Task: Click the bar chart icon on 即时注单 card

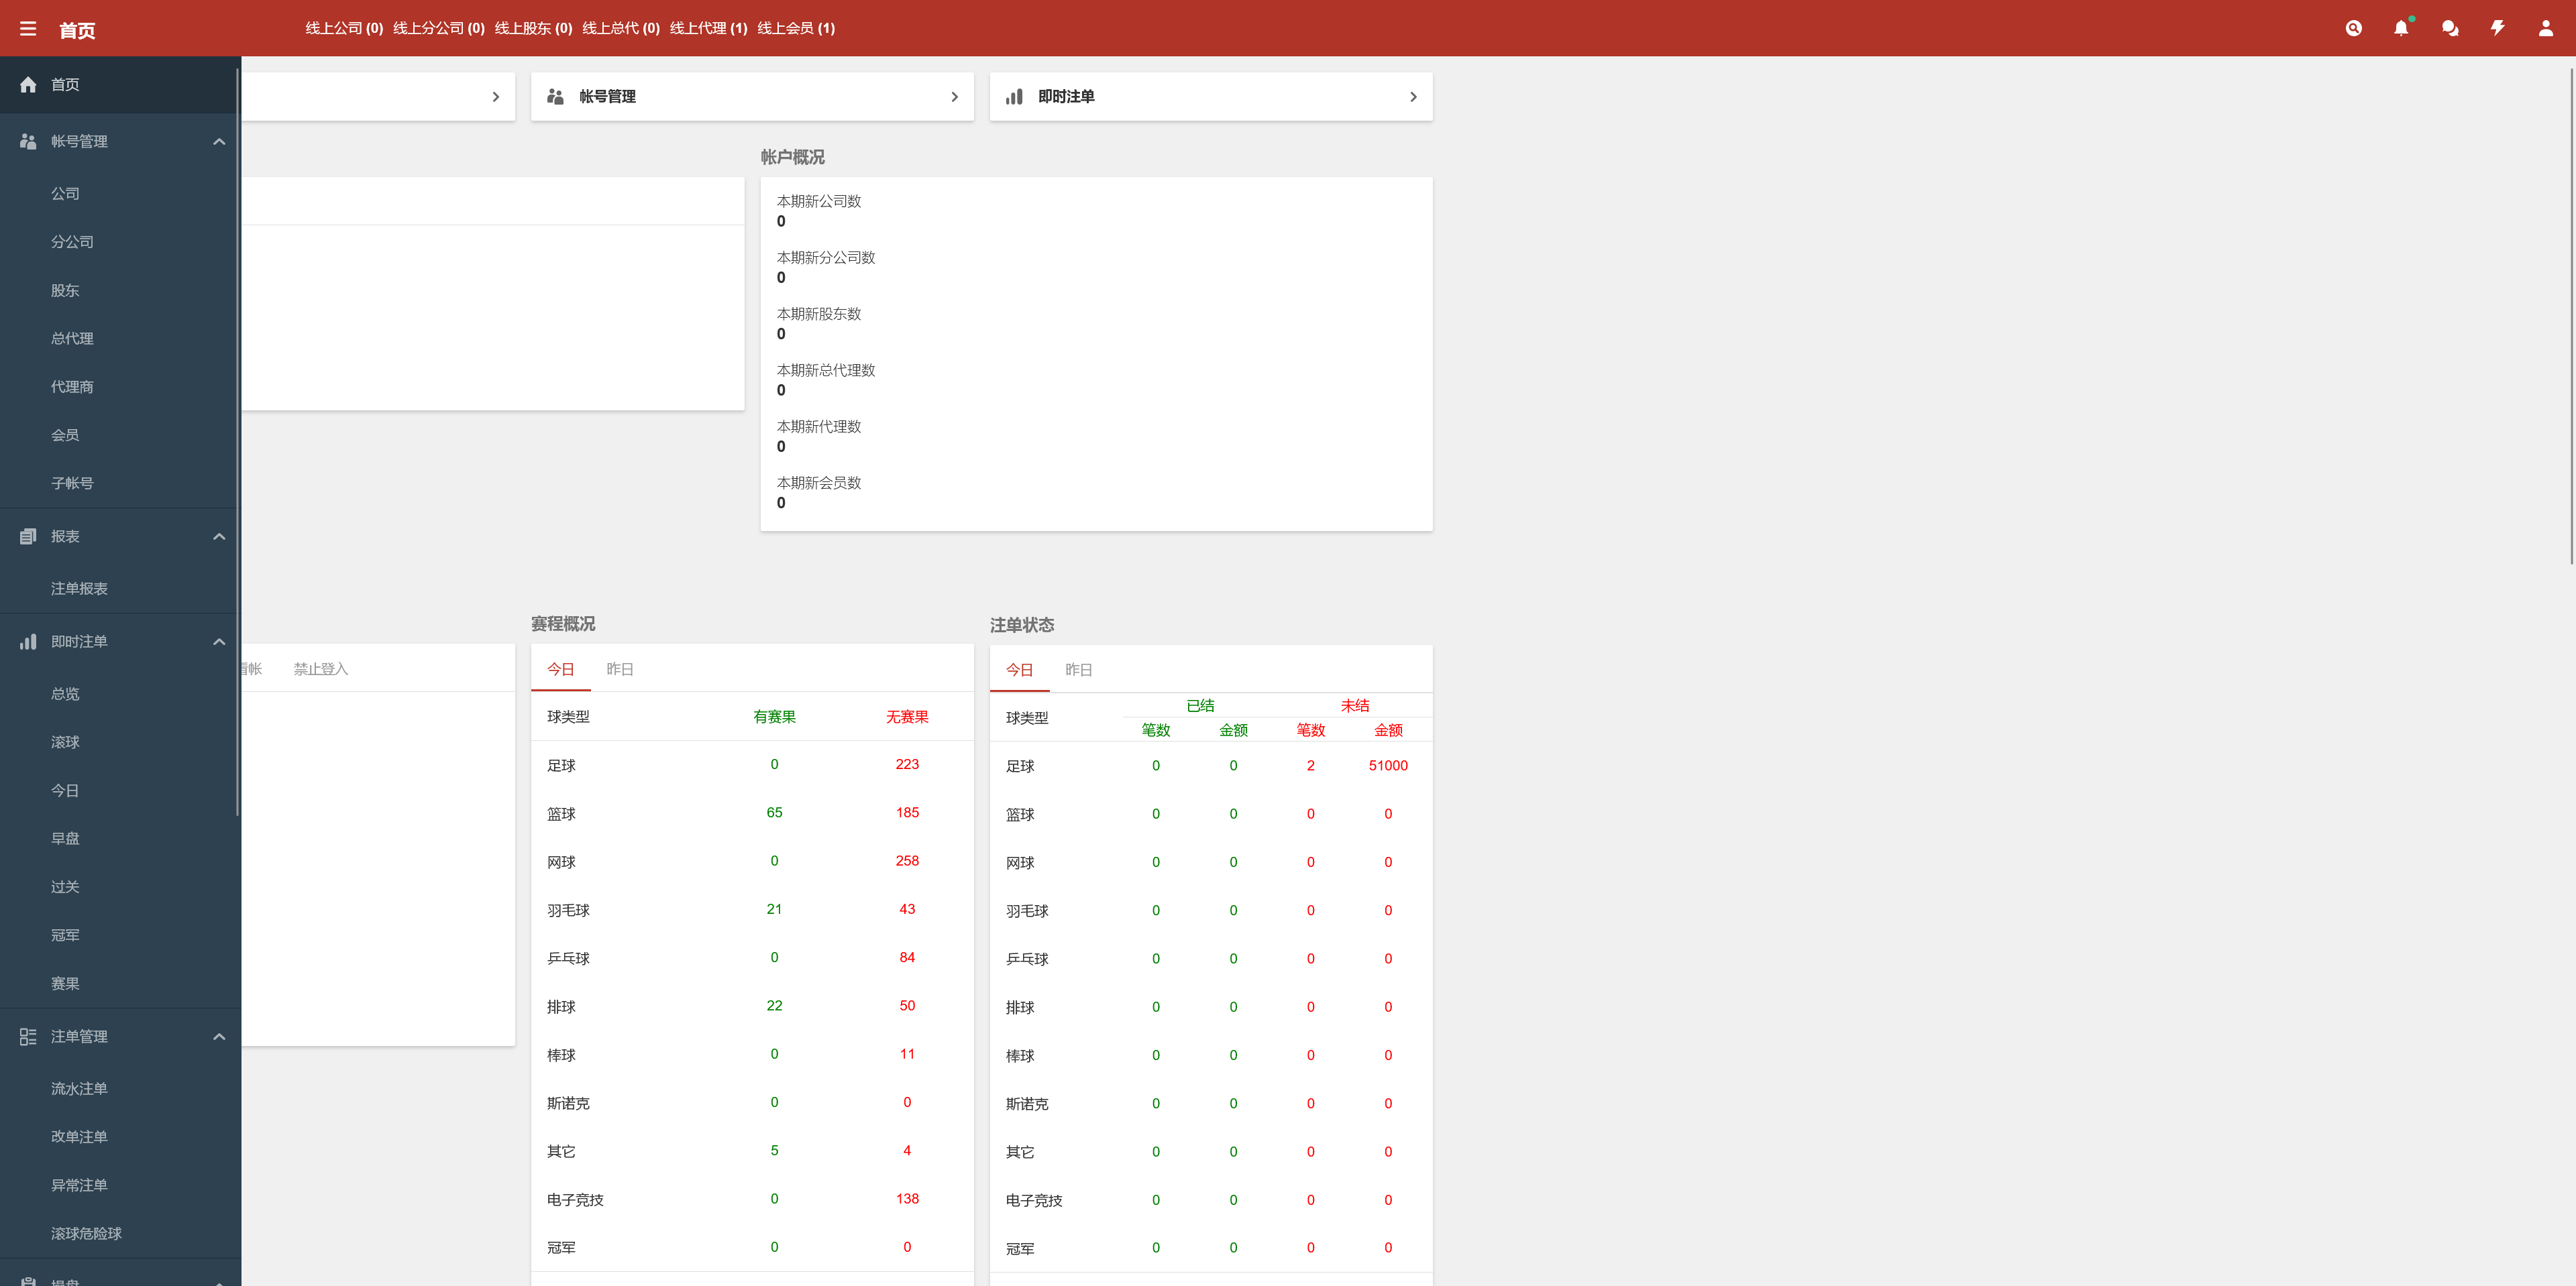Action: point(1014,97)
